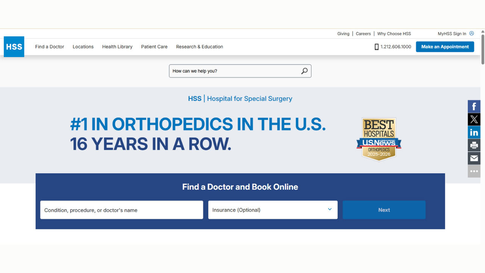Open more sharing options via the ellipsis icon
The height and width of the screenshot is (273, 485).
click(474, 171)
